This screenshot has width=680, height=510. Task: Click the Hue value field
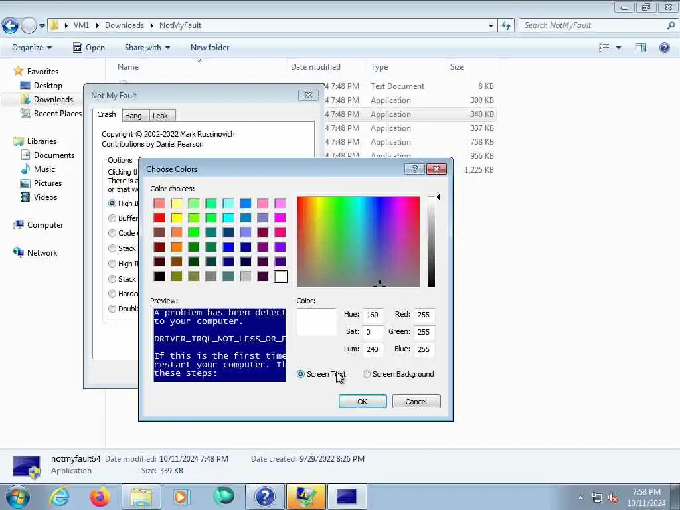coord(373,315)
